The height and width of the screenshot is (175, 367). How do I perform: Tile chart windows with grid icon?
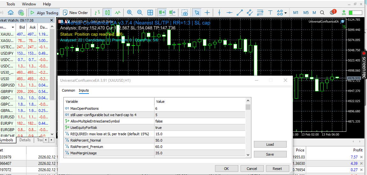150,12
